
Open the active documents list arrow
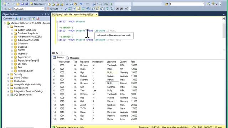[224, 15]
